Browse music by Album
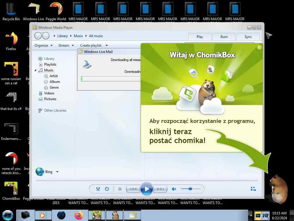 point(55,82)
